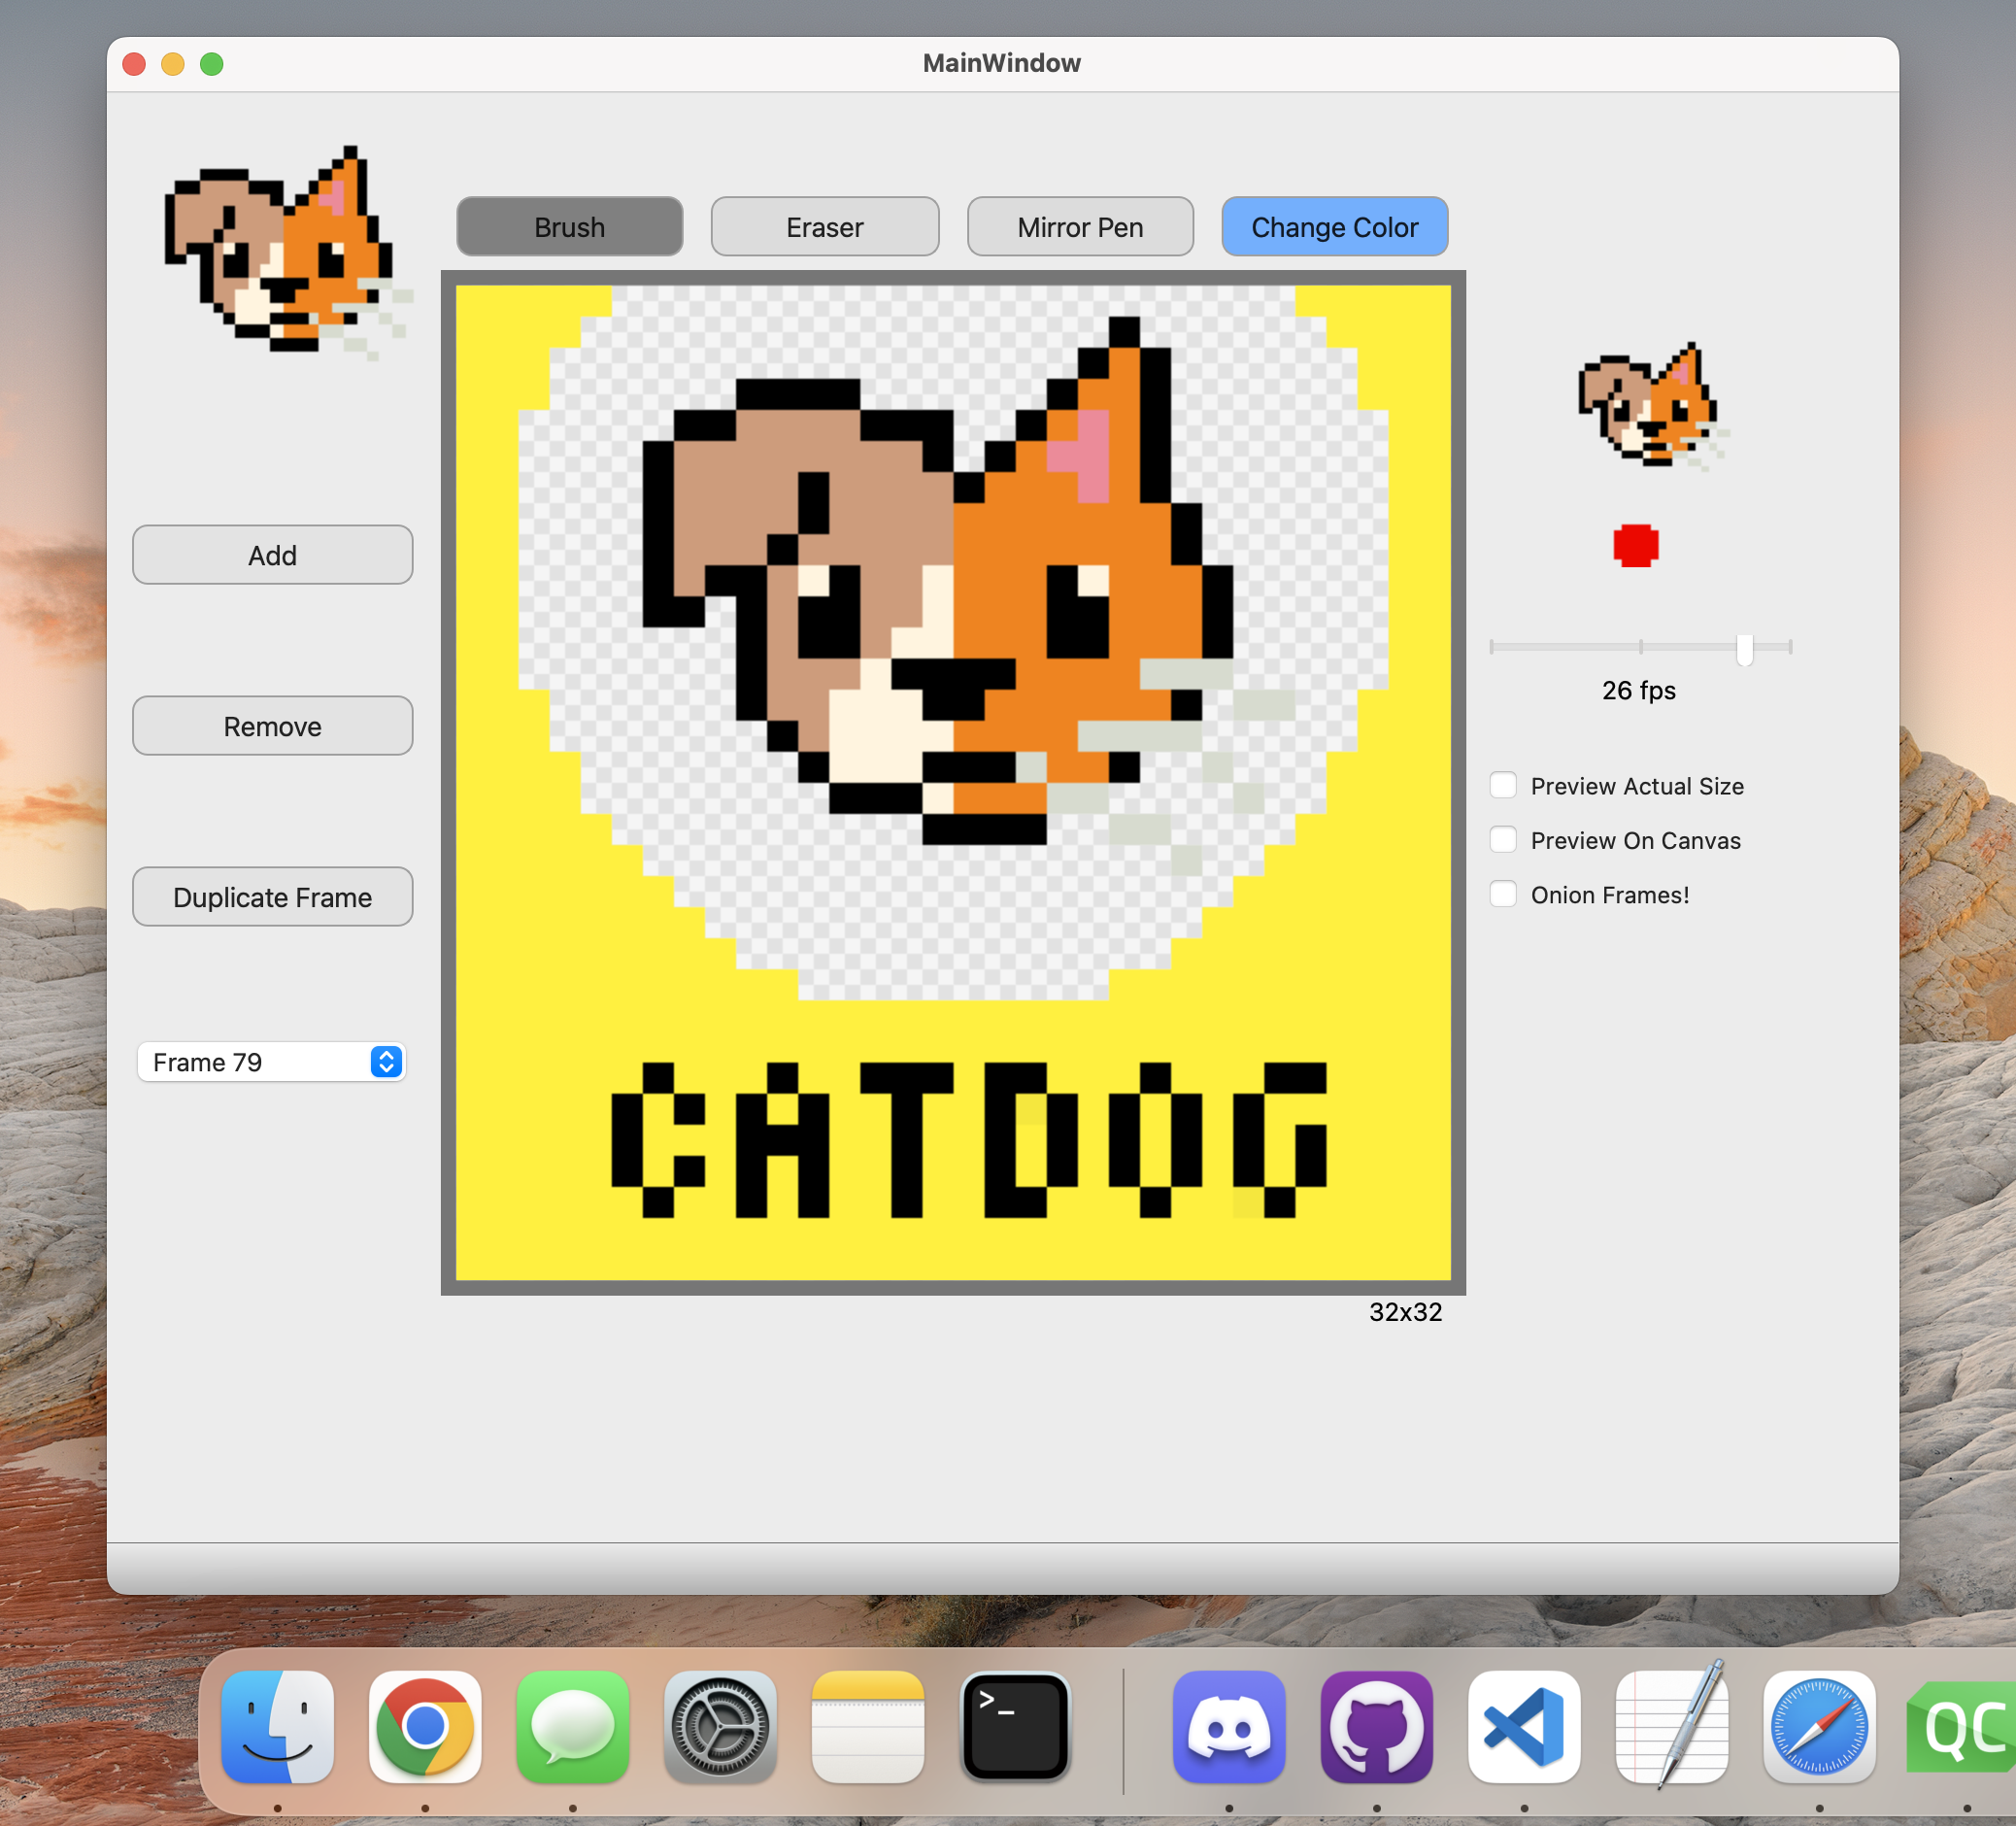Open the Frame 79 dropdown
This screenshot has height=1826, width=2016.
coord(271,1062)
